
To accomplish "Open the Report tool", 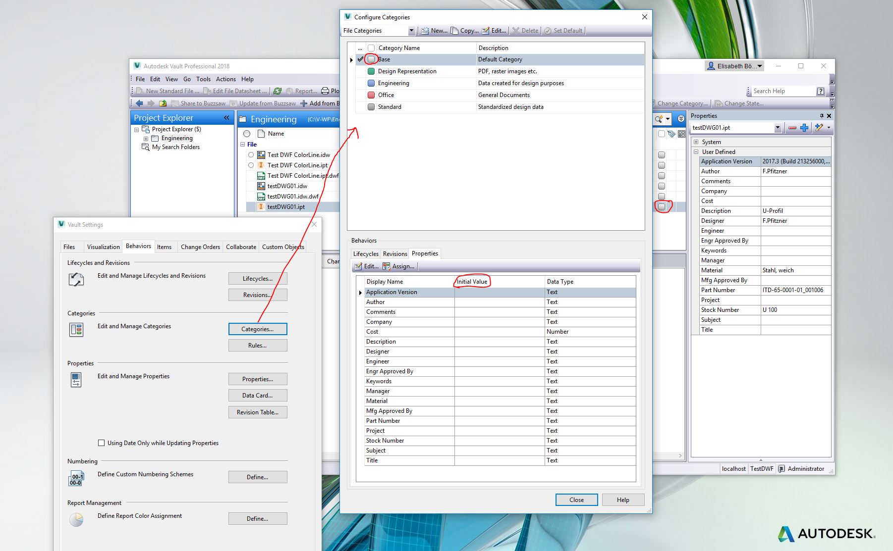I will [x=301, y=91].
